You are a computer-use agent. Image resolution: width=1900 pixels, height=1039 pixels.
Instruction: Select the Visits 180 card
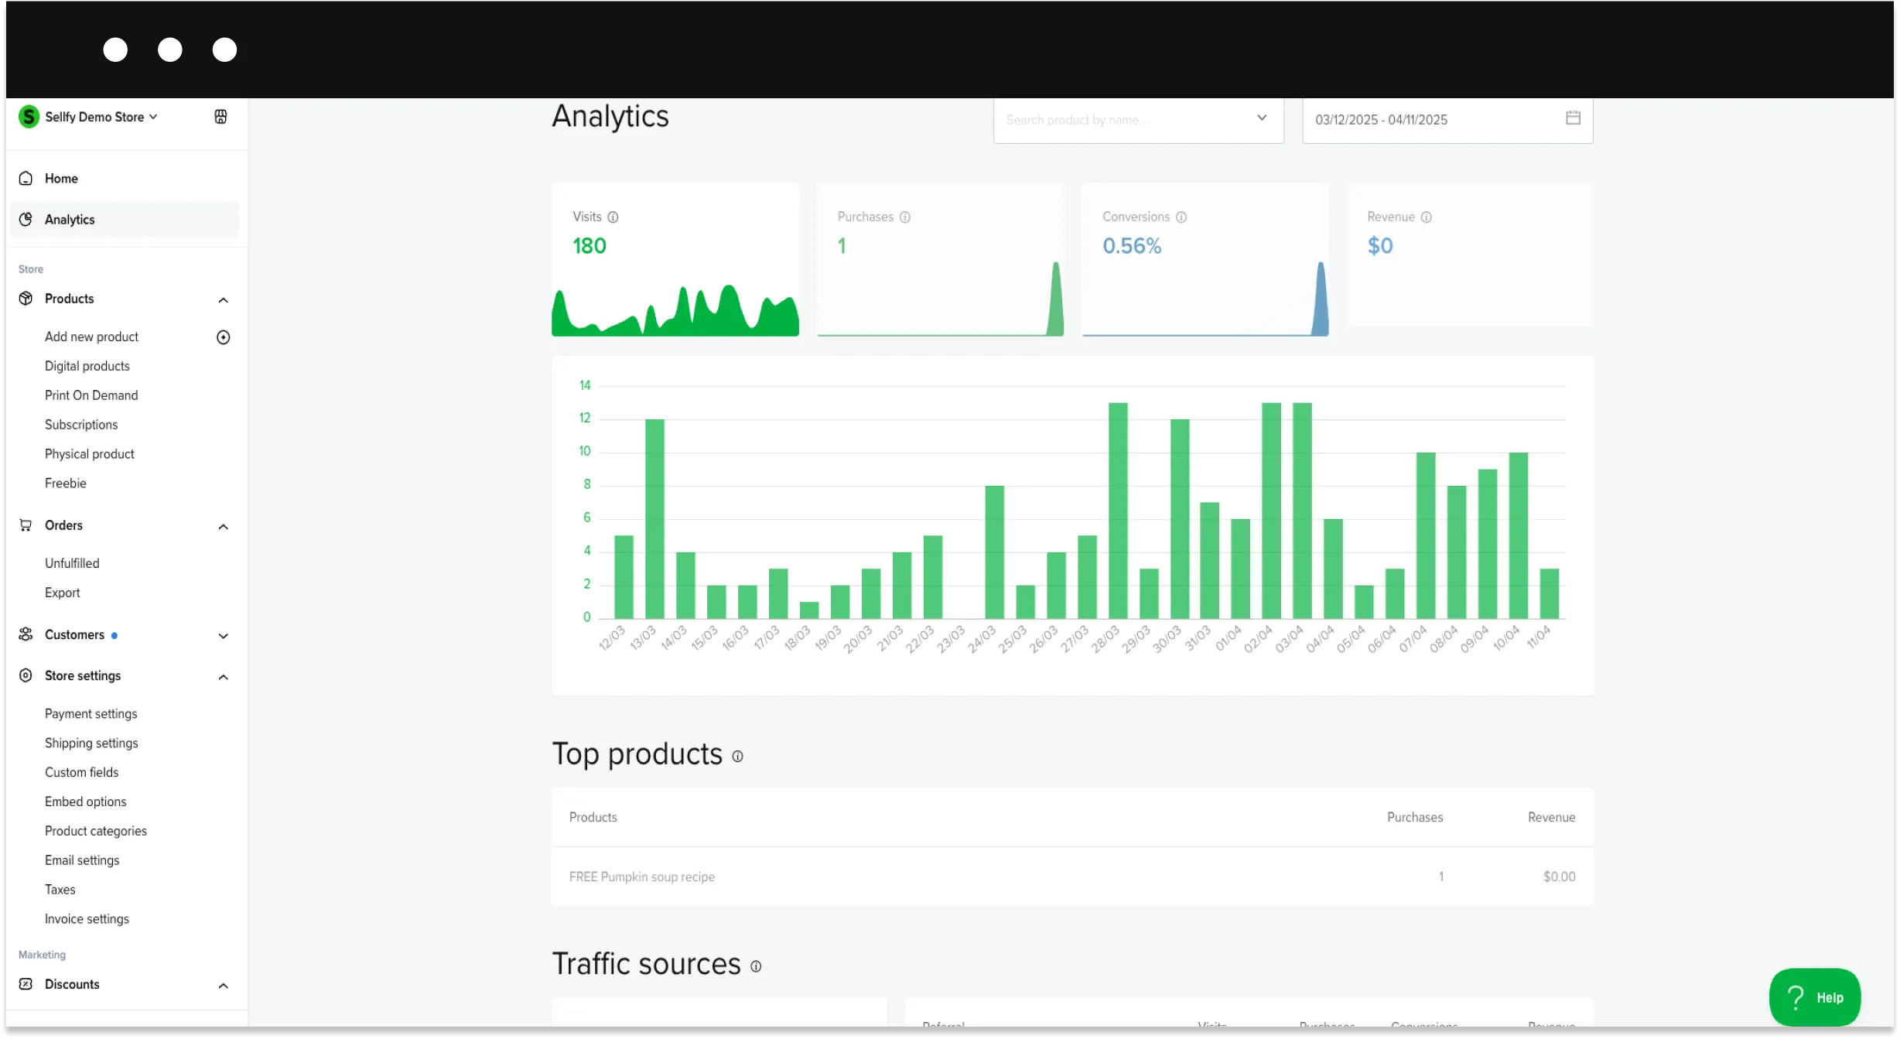point(675,260)
